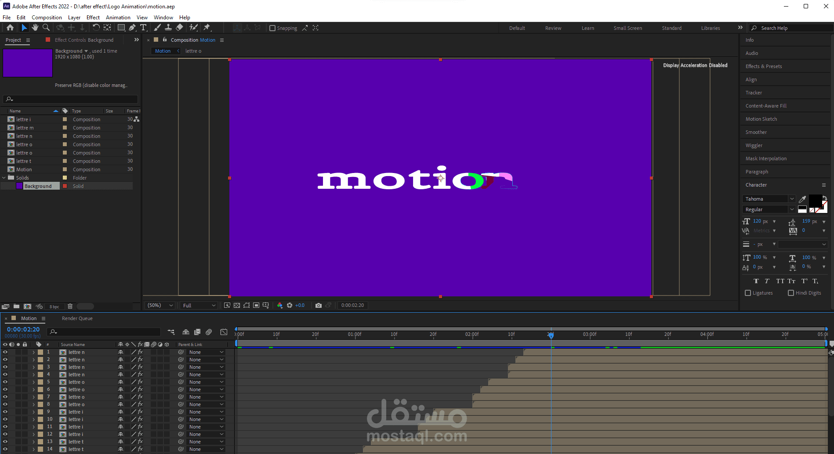The height and width of the screenshot is (454, 834).
Task: Click the black fill color swatch
Action: [815, 201]
